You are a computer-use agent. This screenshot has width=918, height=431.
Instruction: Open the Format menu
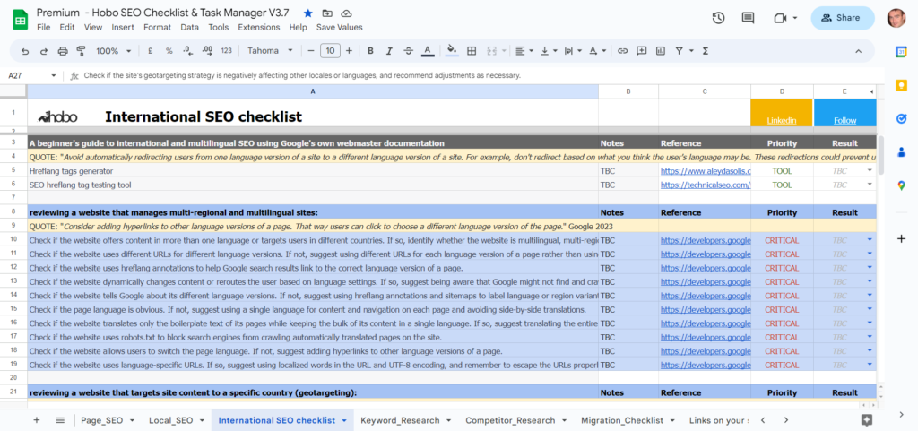point(158,27)
